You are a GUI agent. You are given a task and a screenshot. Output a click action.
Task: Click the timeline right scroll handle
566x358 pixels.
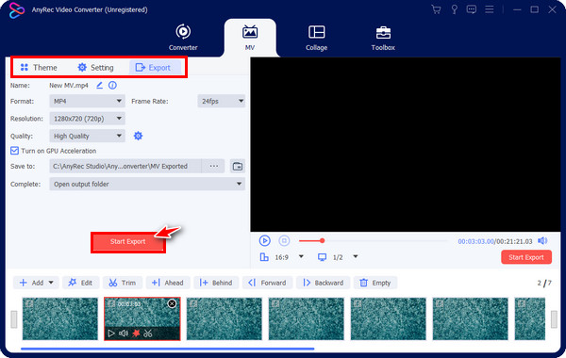point(554,319)
